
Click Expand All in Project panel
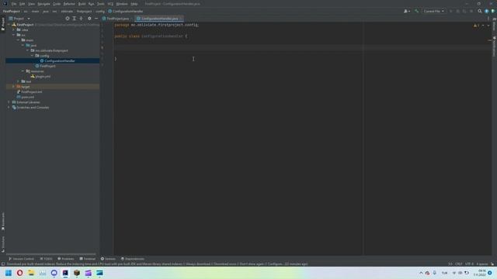click(x=75, y=19)
